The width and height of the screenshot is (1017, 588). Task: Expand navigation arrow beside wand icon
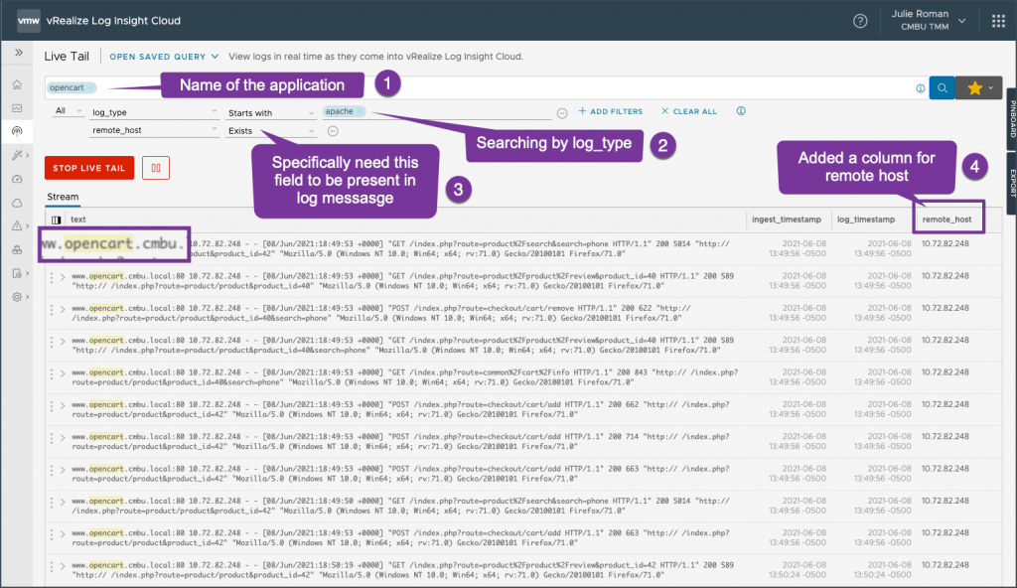[x=27, y=155]
